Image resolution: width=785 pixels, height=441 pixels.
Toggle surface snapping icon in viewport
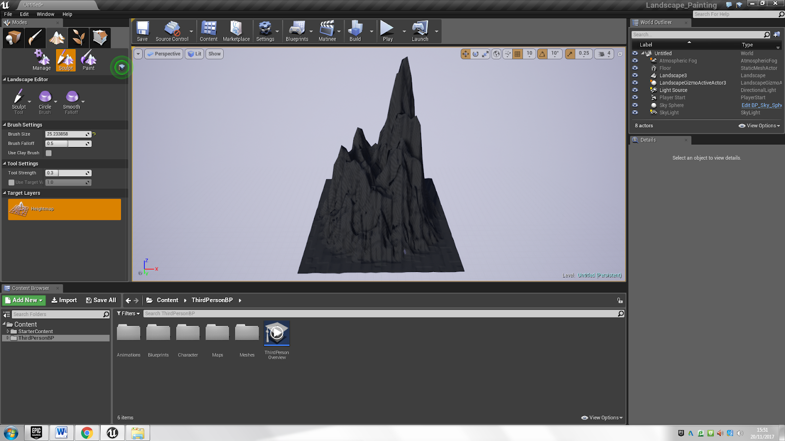click(x=508, y=54)
